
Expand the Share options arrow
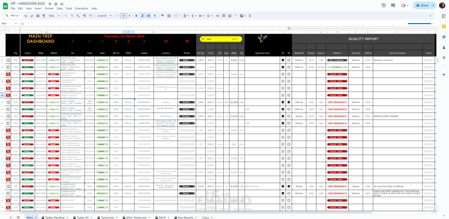[433, 5]
